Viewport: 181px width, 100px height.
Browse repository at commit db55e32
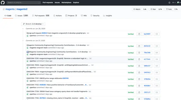(157, 46)
